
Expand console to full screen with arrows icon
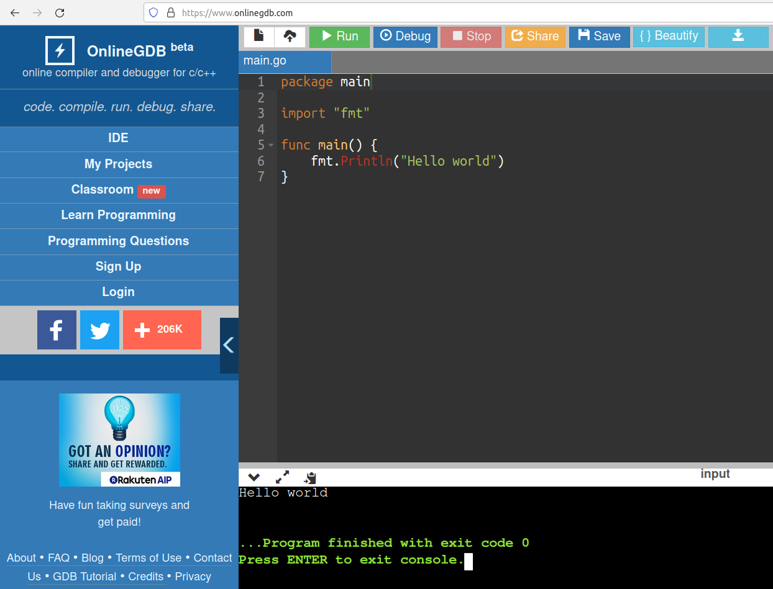coord(282,477)
